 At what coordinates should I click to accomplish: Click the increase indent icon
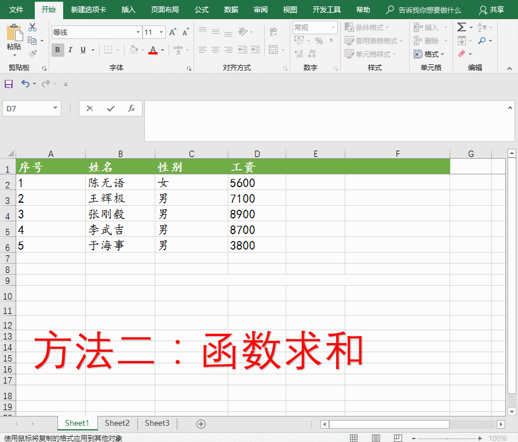tap(256, 50)
